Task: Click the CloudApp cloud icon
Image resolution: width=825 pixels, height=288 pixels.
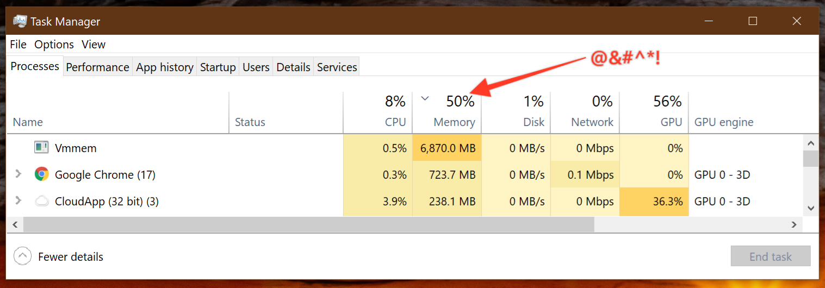Action: (x=41, y=202)
